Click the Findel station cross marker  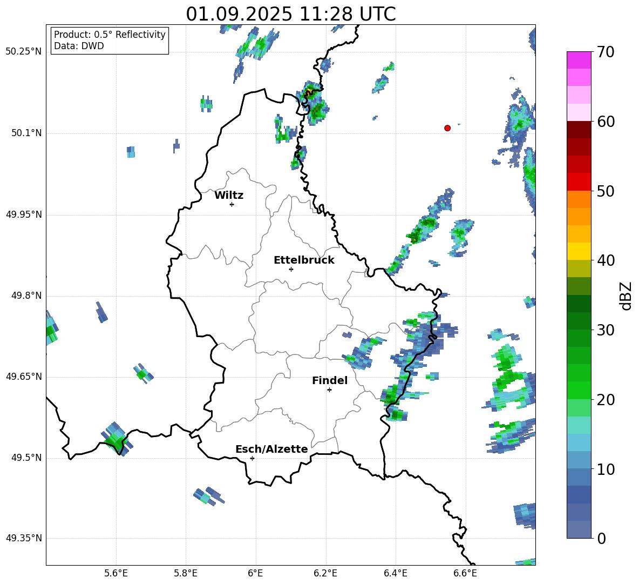329,390
